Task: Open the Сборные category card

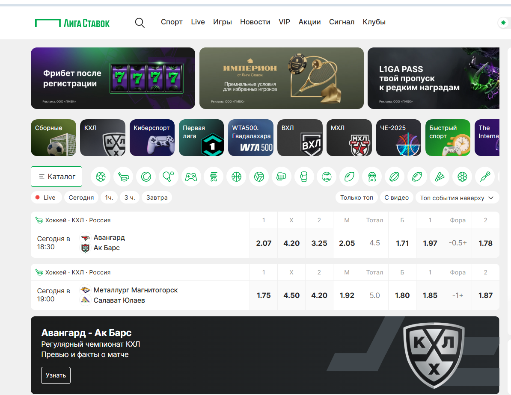Action: point(53,138)
